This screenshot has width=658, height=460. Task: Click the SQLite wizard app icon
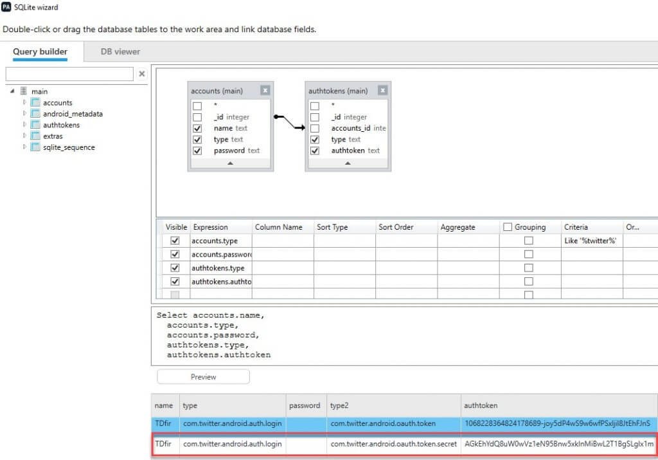[x=6, y=6]
